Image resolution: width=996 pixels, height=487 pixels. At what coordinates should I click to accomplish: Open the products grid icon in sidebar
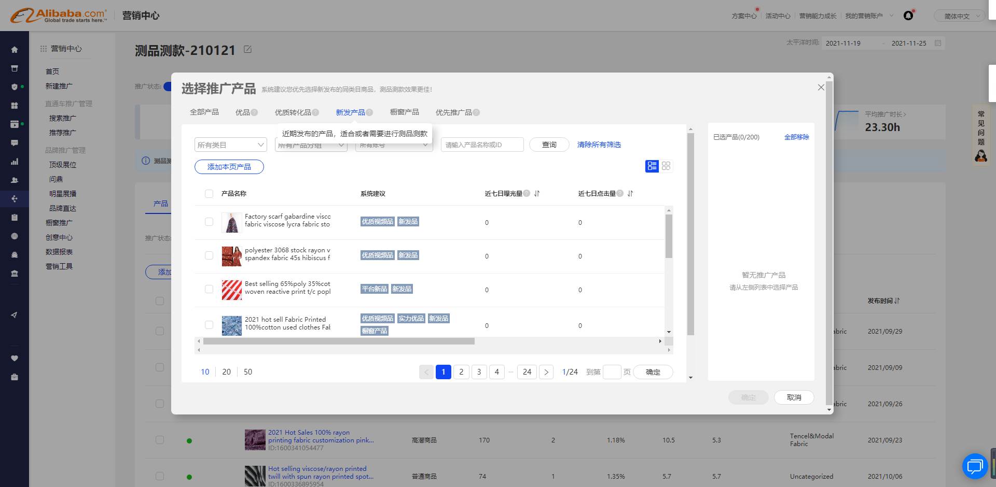coord(15,106)
